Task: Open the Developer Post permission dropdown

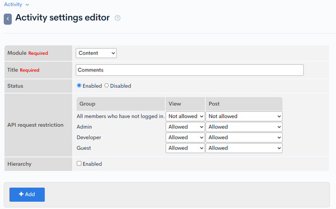Action: [x=244, y=137]
